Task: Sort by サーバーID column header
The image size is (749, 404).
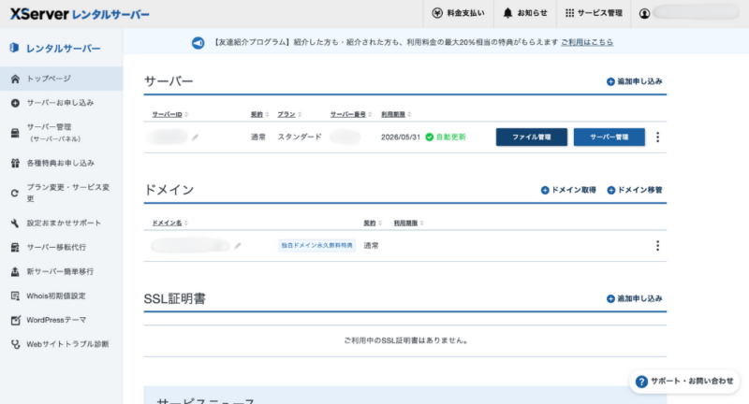Action: click(x=170, y=114)
